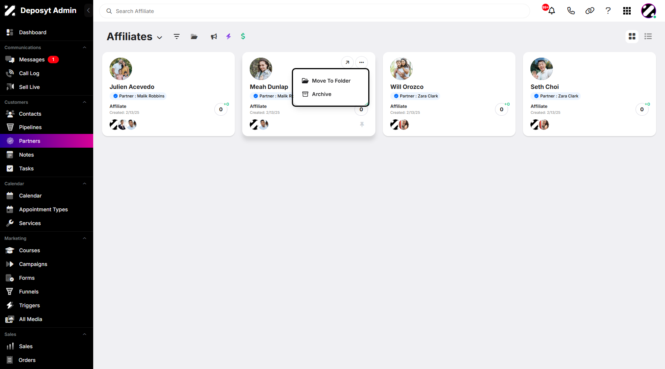This screenshot has width=665, height=369.
Task: Open Call Log
Action: [x=47, y=73]
